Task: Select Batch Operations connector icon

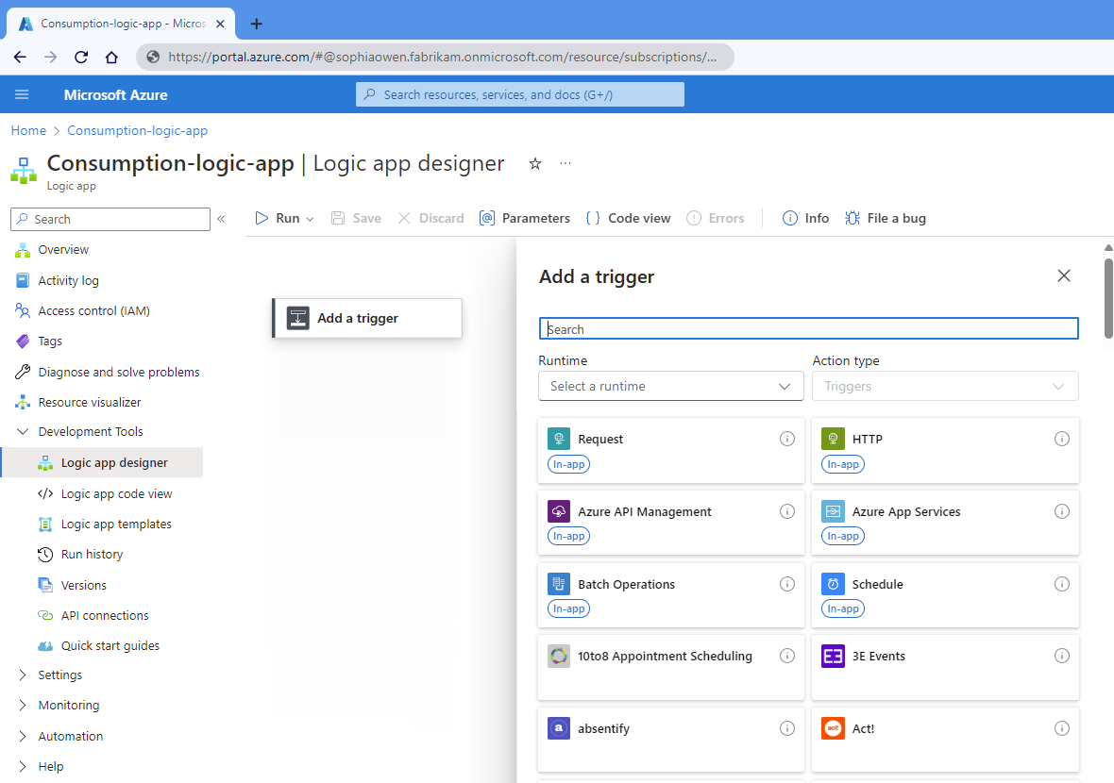Action: (559, 584)
